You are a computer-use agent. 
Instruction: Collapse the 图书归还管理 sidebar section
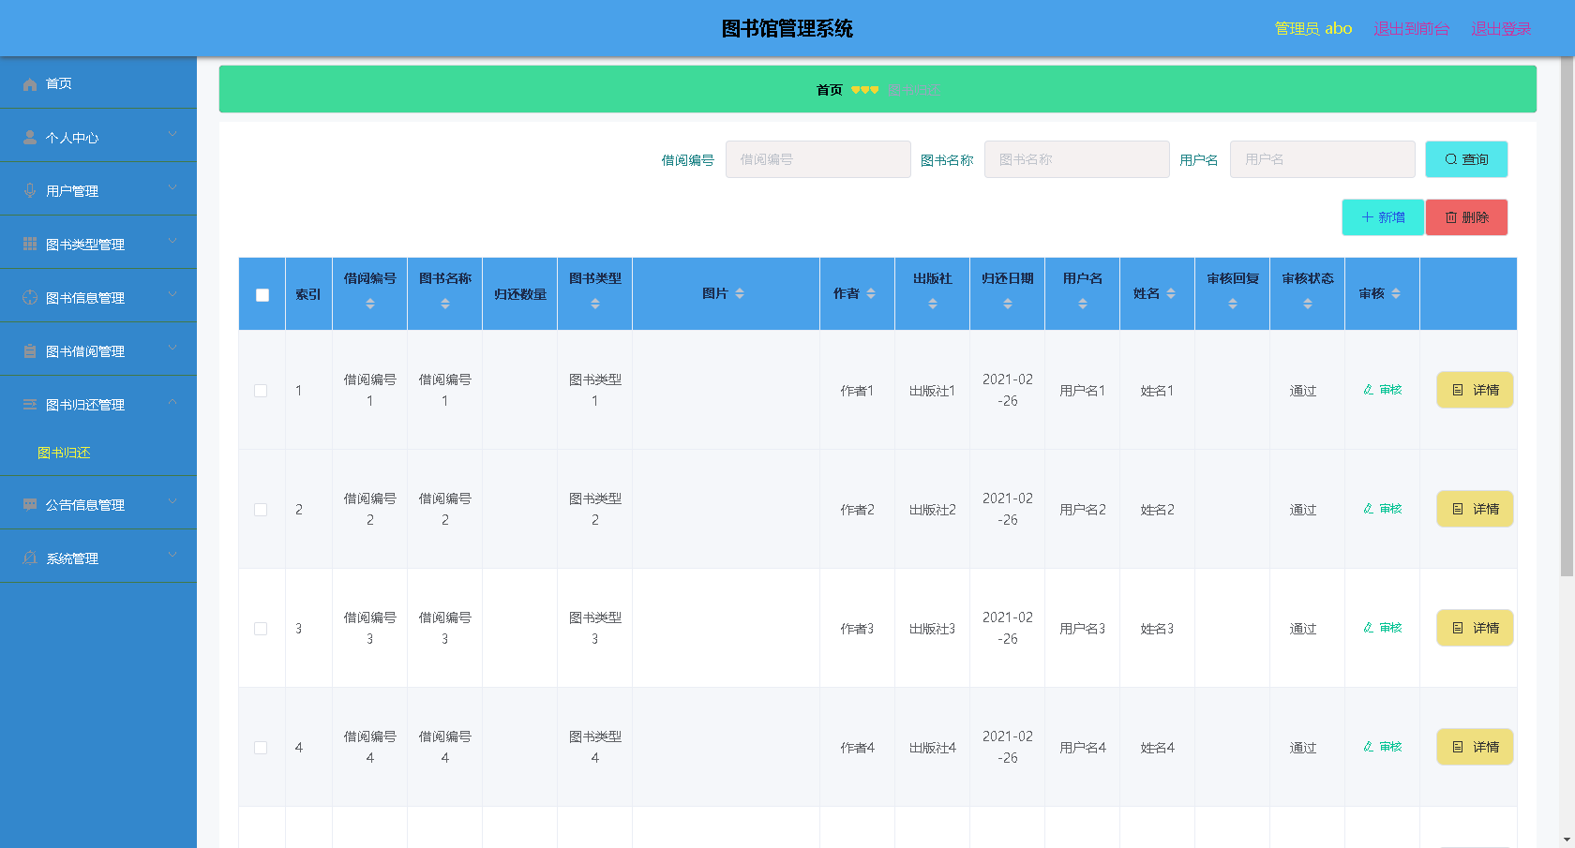(98, 404)
